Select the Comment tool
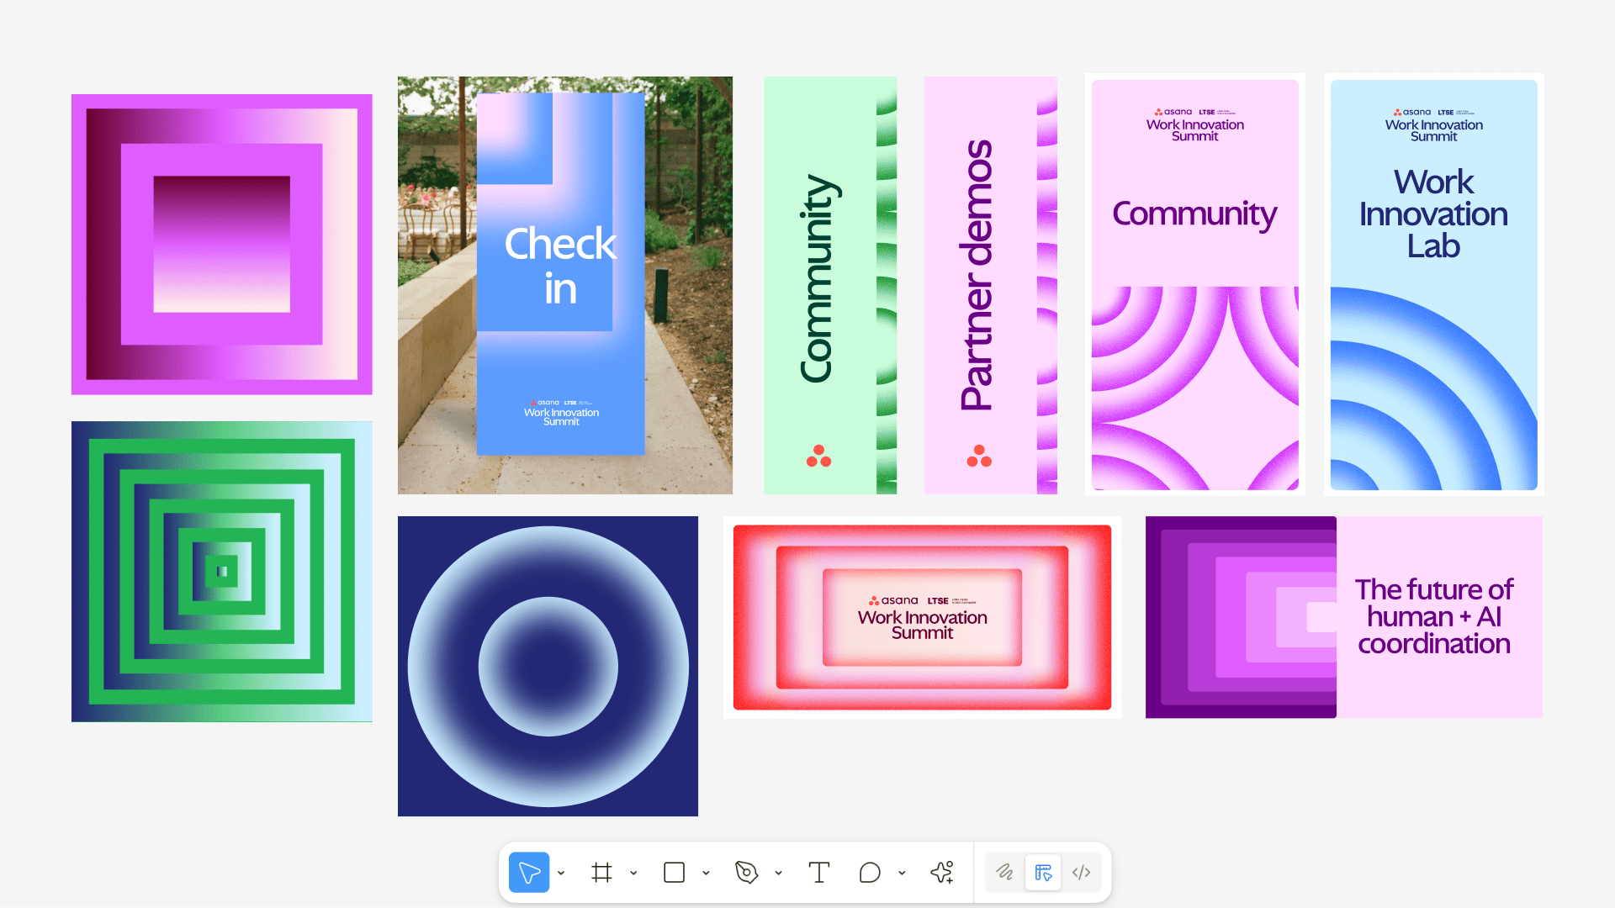Screen dimensions: 1615x908 click(870, 873)
